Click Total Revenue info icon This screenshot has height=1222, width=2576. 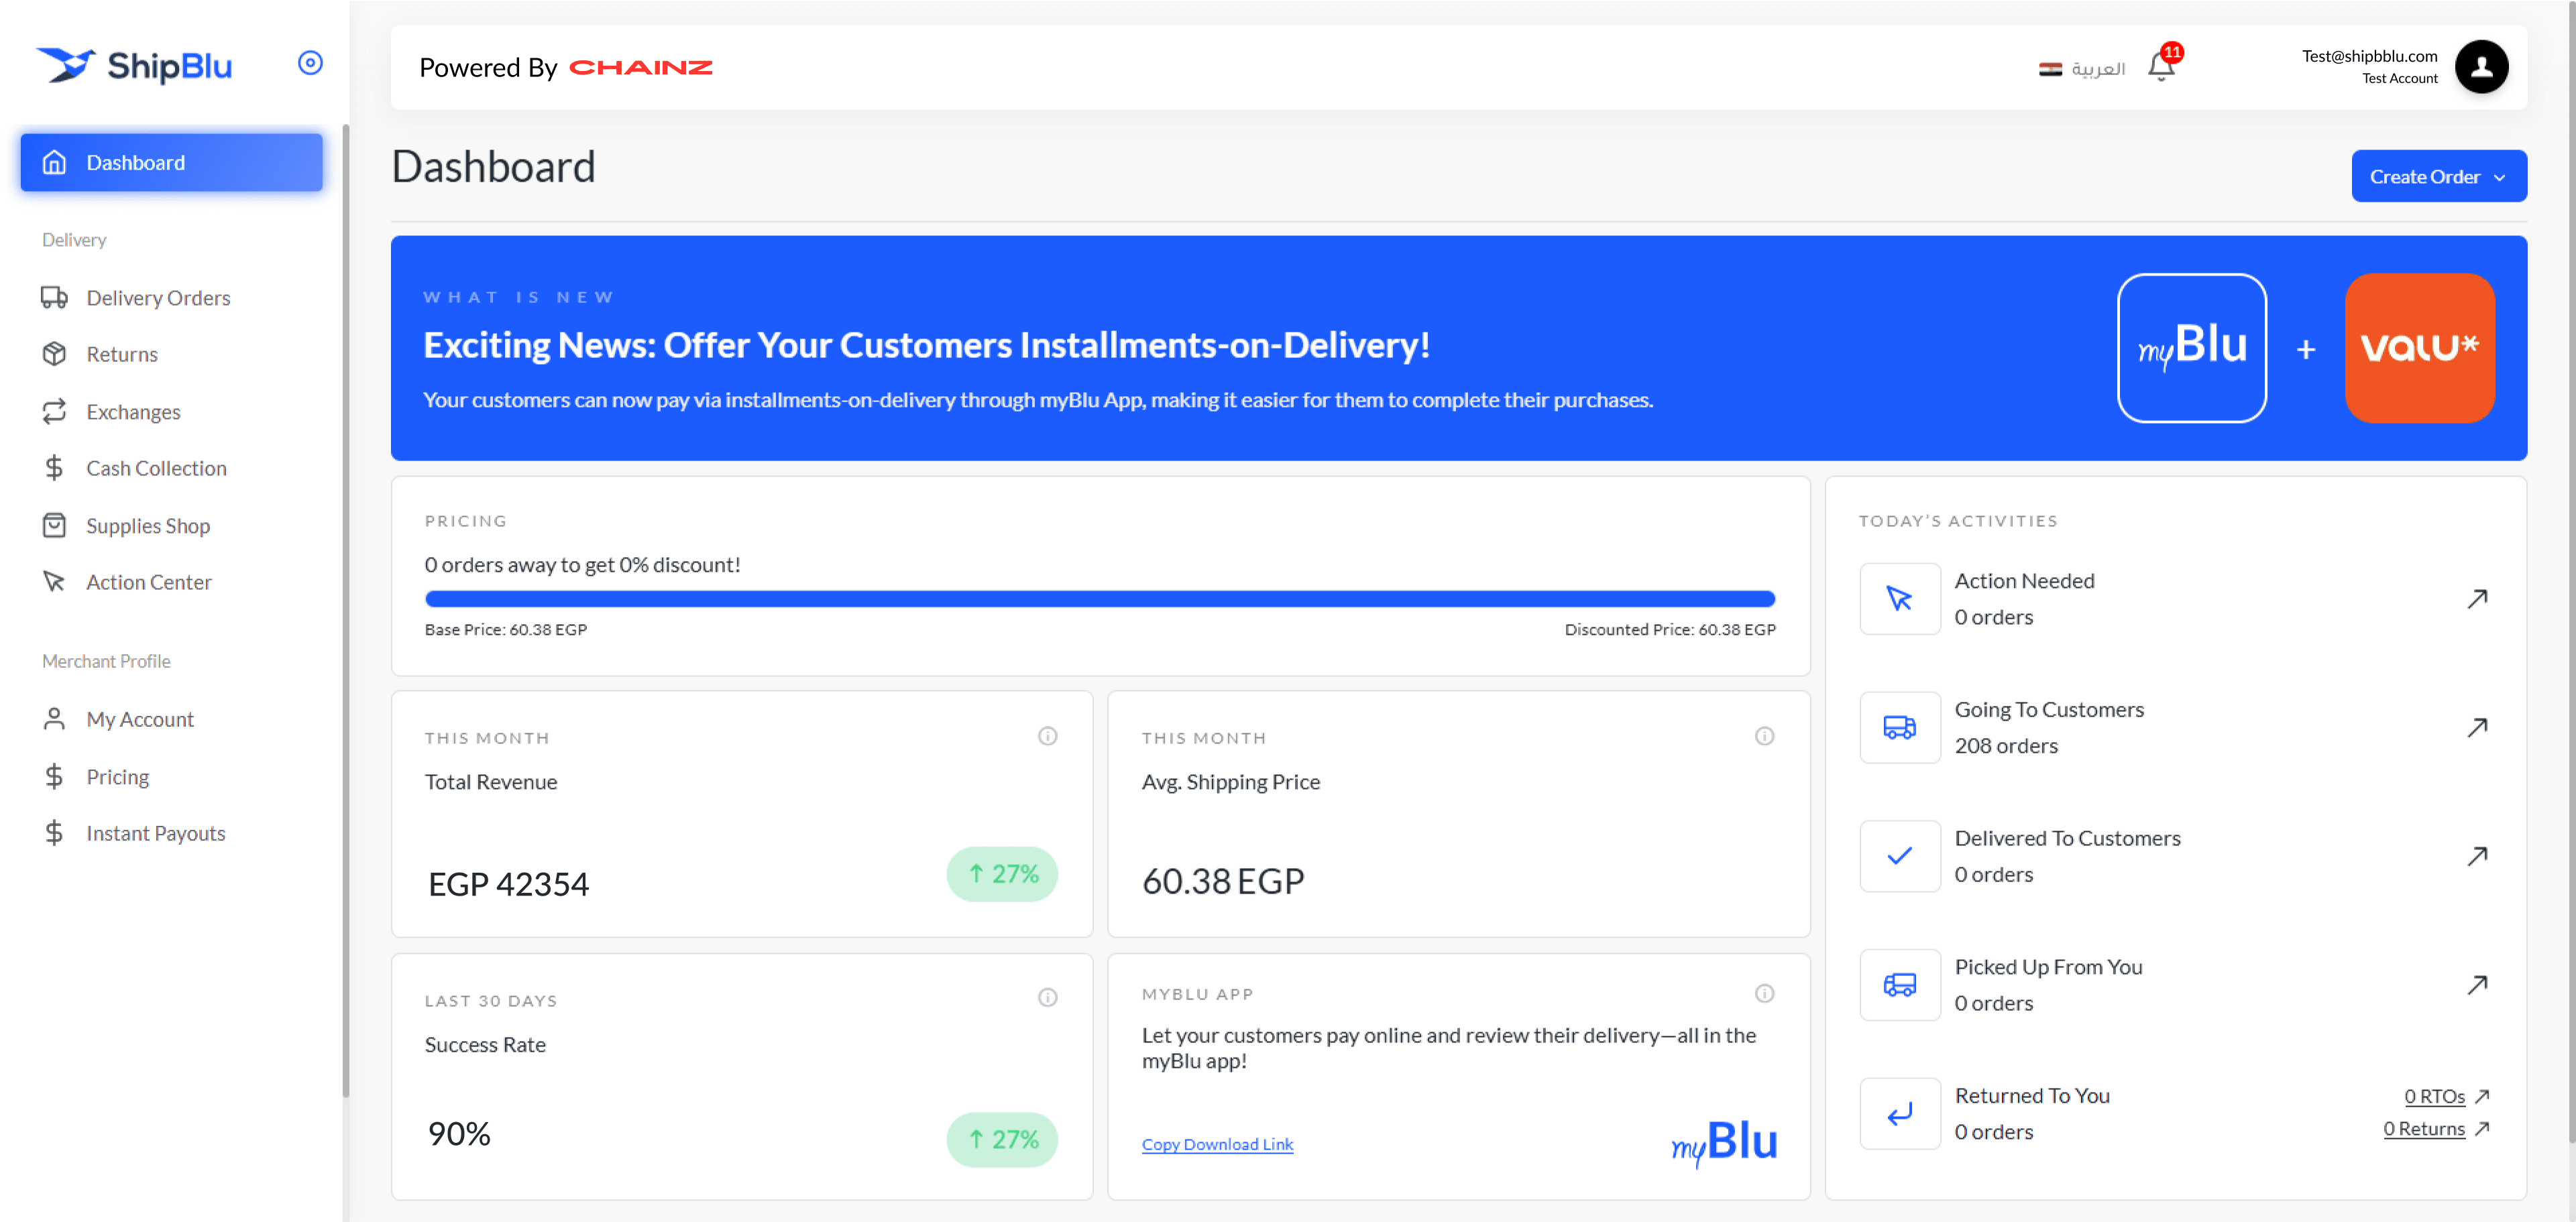point(1047,737)
